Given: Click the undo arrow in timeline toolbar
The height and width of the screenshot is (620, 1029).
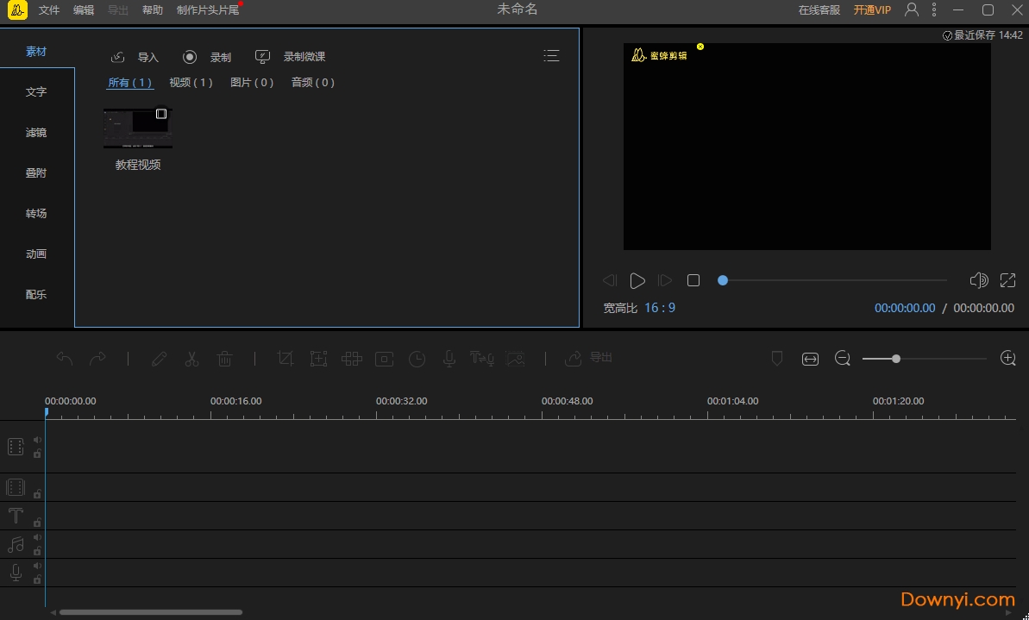Looking at the screenshot, I should point(65,359).
